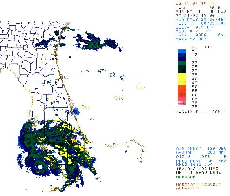The height and width of the screenshot is (196, 230).
Task: Click the PROD RCVD status line
Action: (x=201, y=161)
